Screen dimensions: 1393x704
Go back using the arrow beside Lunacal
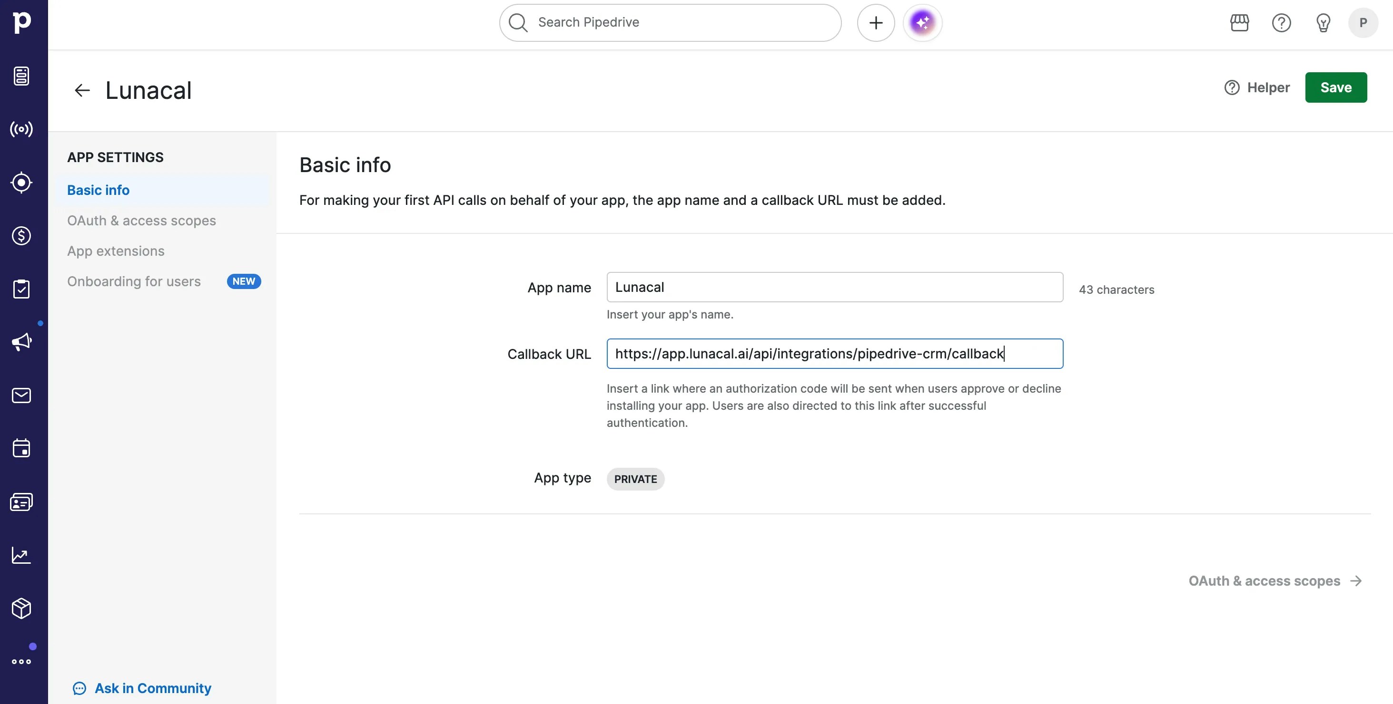coord(82,90)
